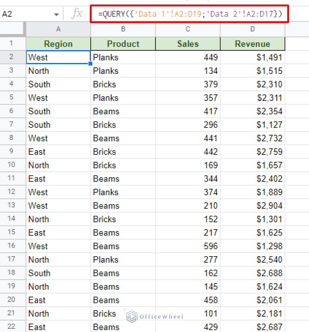Select the row 12 header number

pos(11,192)
